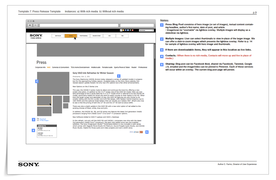This screenshot has width=276, height=180.
Task: Click the Sony make.believe logo in site header
Action: tap(36, 36)
